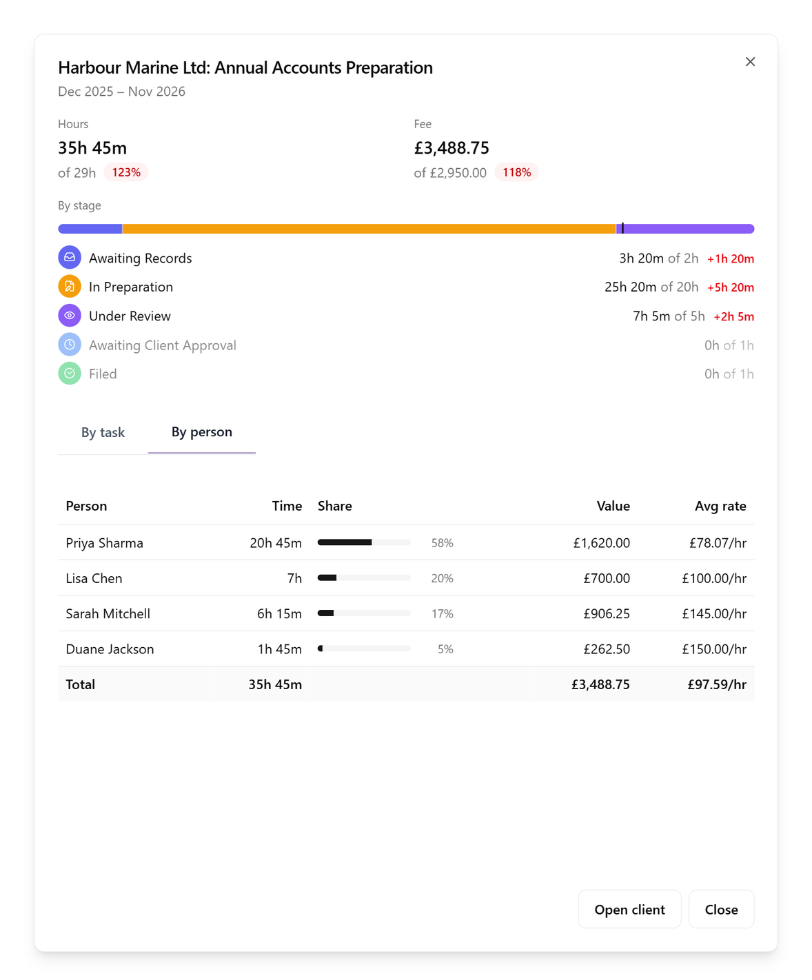Click the orange In Preparation bar segment
The image size is (812, 980).
click(369, 229)
